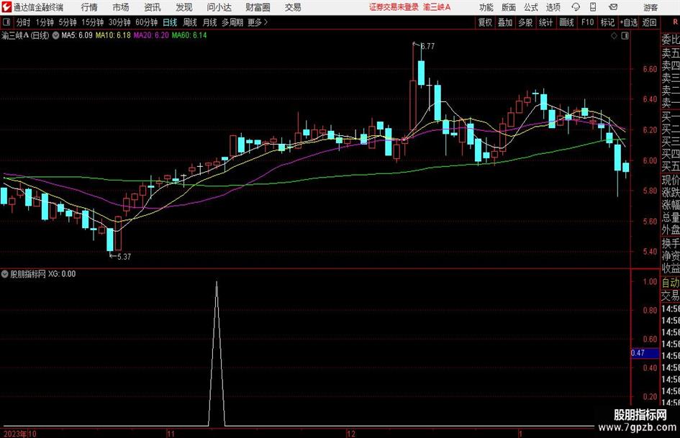Open the customer service headset icon
The image size is (680, 438).
(x=576, y=7)
